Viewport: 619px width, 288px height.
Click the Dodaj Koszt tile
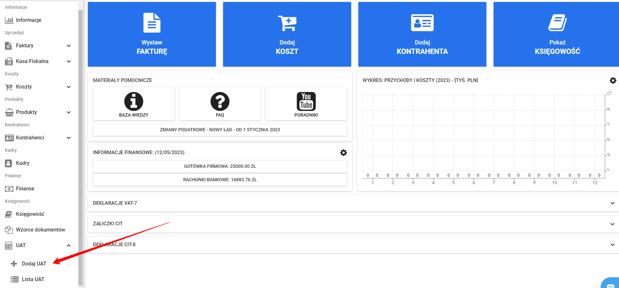(287, 34)
